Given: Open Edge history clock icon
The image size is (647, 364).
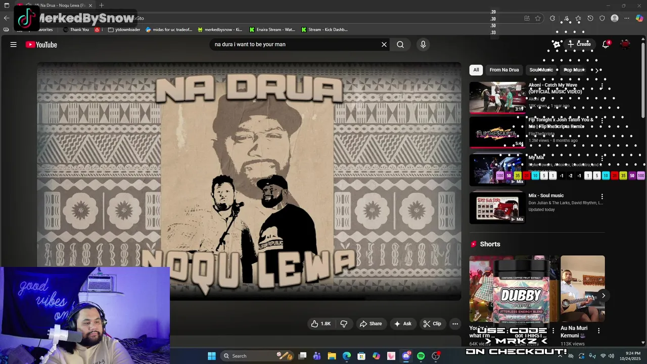Looking at the screenshot, I should click(590, 18).
